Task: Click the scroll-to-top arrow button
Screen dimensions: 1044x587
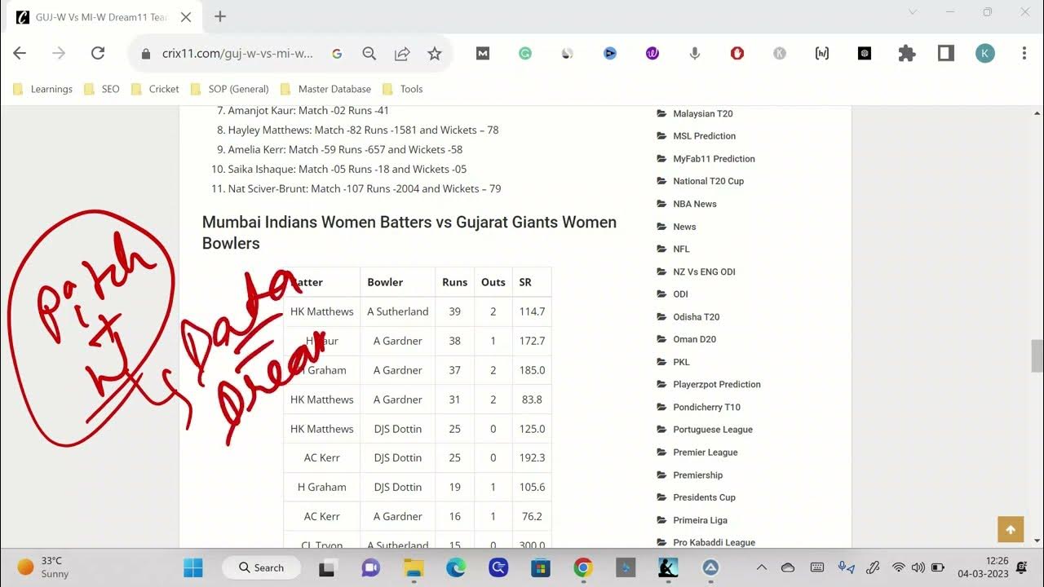Action: pyautogui.click(x=1011, y=529)
